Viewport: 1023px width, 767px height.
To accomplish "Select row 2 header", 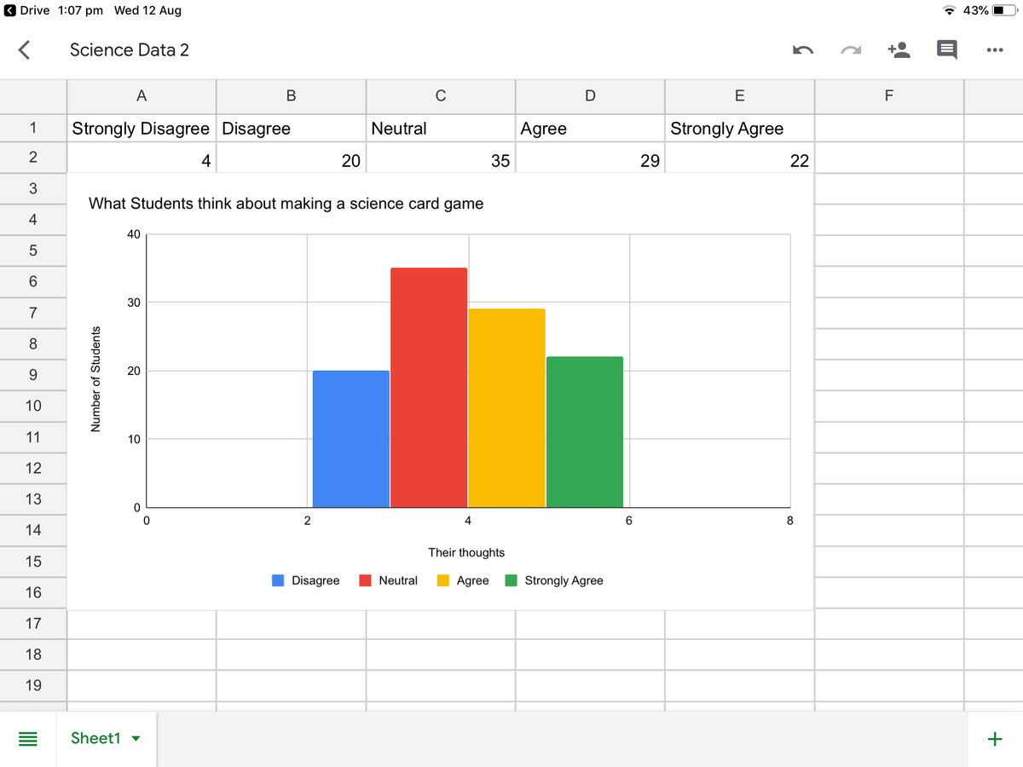I will click(x=32, y=158).
